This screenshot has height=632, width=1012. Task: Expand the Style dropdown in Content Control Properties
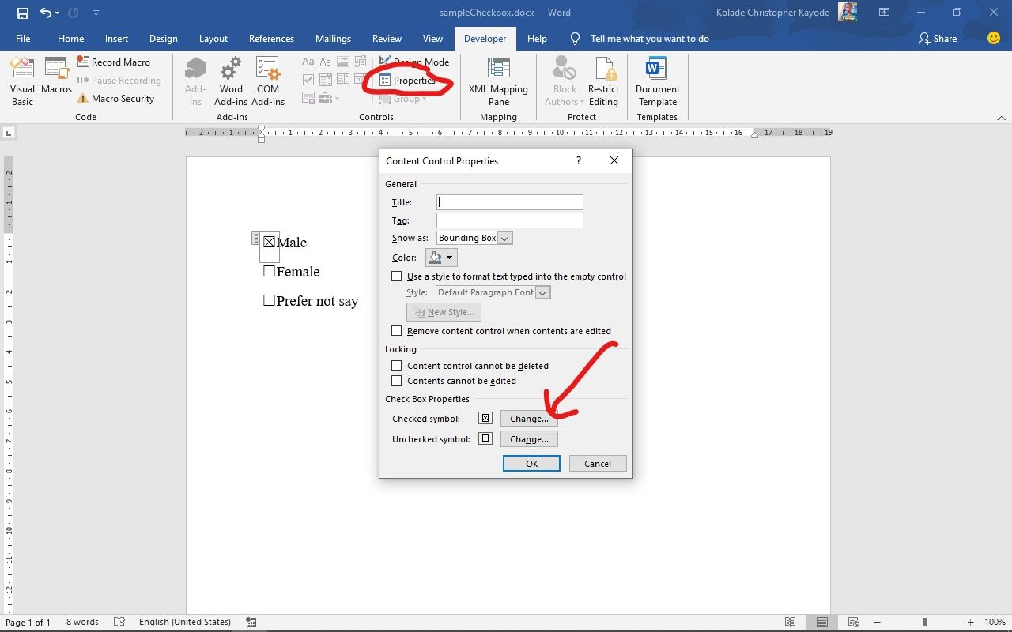tap(542, 292)
